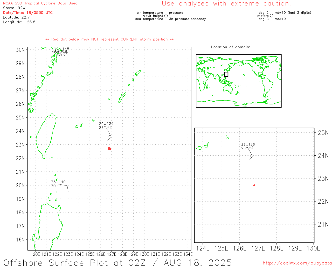332x266 pixels.
Task: Click the world overview map thumbnail
Action: click(239, 81)
